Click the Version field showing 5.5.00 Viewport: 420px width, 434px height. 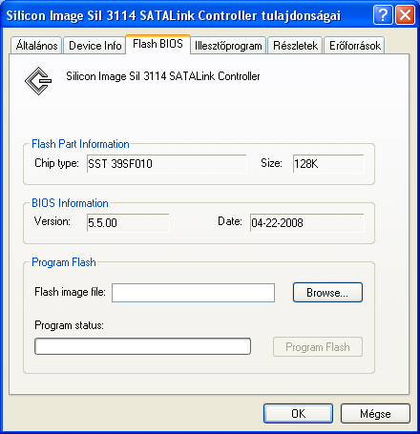[x=128, y=222]
